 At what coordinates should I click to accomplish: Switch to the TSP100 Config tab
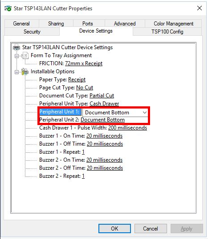(x=167, y=32)
